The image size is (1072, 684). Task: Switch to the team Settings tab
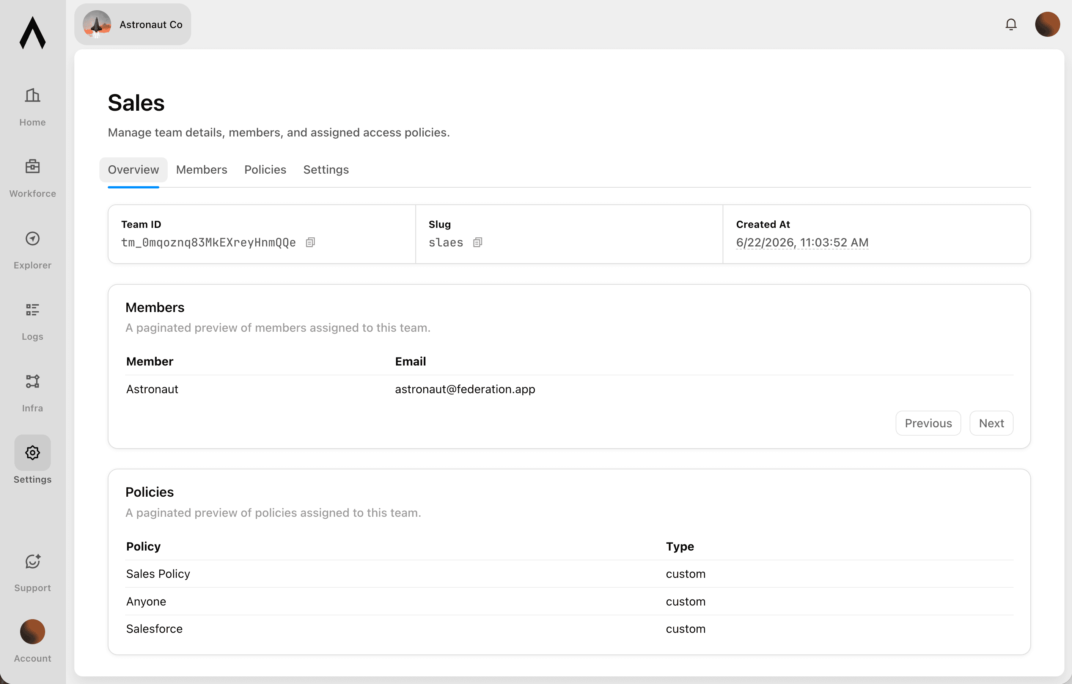[326, 169]
